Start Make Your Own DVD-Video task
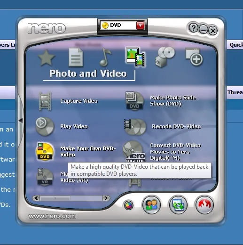Screen dimensions: 243x245 click(88, 152)
